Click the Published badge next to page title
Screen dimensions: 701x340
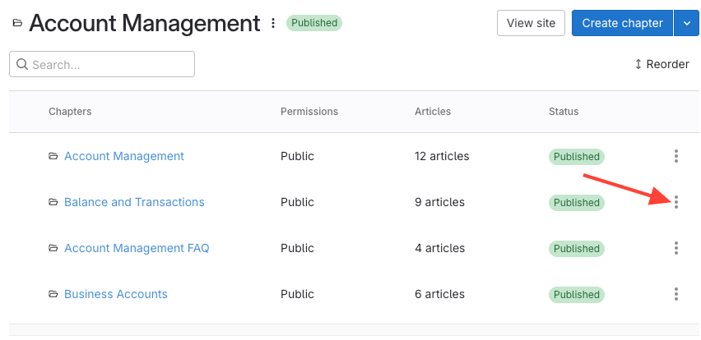[x=313, y=23]
